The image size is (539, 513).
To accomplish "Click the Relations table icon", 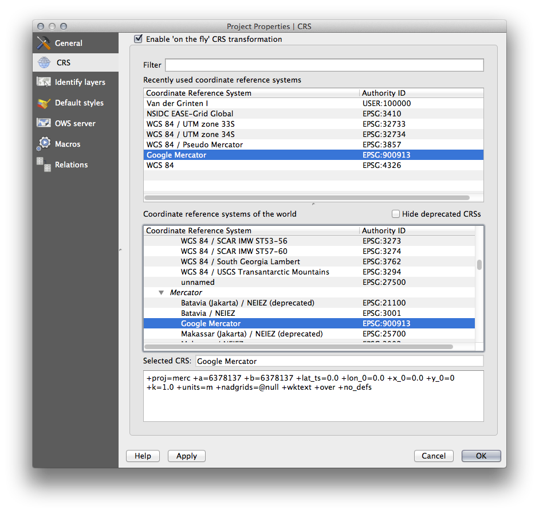I will pos(44,164).
